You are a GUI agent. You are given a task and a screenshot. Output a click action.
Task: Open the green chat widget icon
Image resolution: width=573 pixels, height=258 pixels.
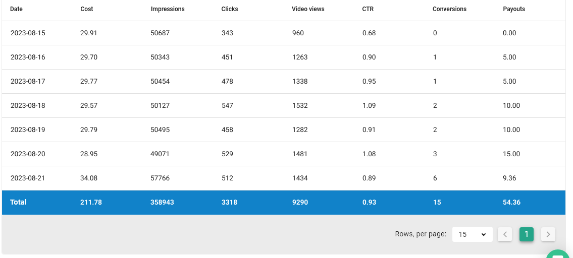click(x=558, y=254)
